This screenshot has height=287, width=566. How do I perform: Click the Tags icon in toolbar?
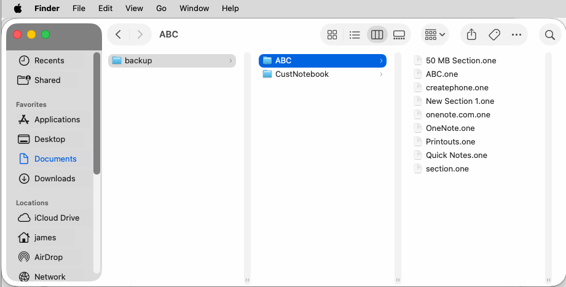click(494, 35)
